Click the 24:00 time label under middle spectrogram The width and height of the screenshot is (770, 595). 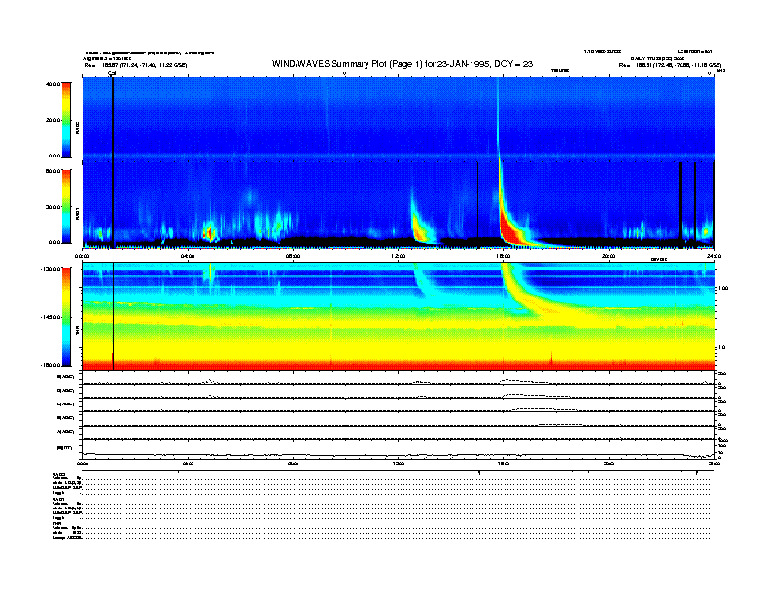(x=714, y=256)
